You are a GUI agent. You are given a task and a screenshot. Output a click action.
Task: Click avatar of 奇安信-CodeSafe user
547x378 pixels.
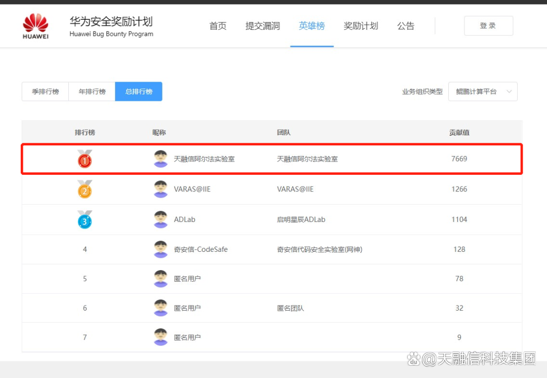click(161, 249)
